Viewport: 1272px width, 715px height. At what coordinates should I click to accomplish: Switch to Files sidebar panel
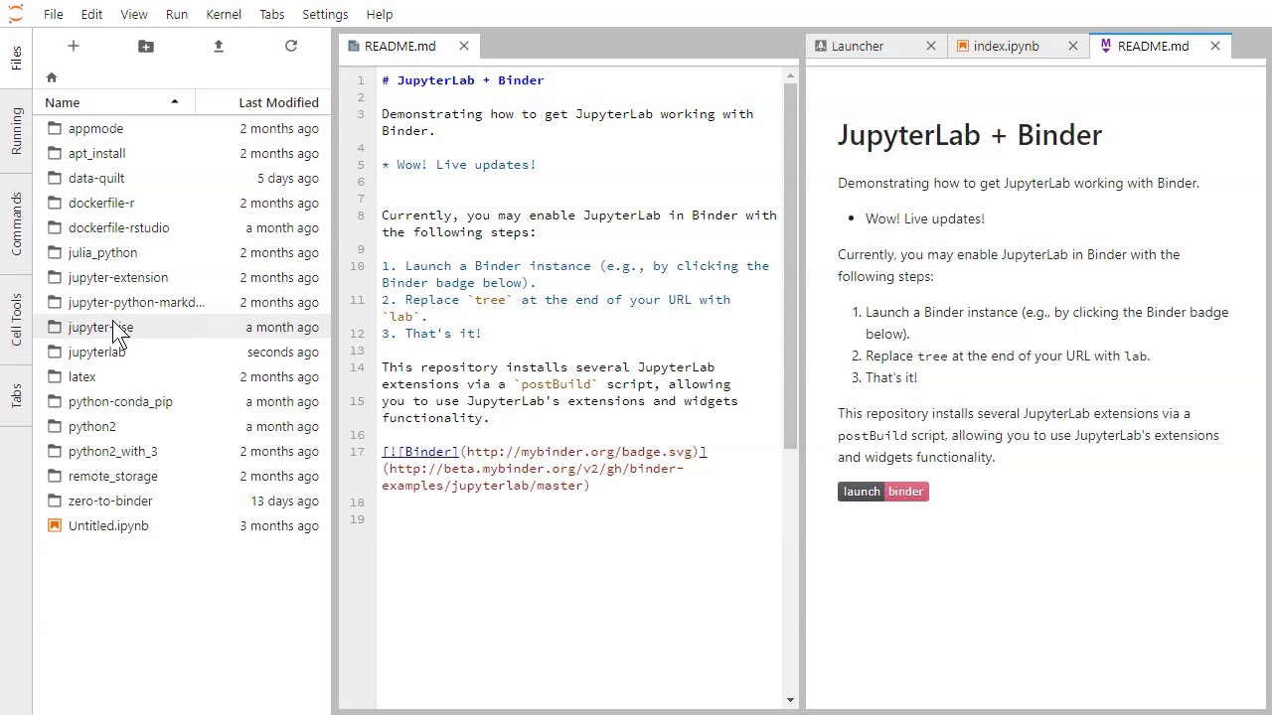(16, 58)
